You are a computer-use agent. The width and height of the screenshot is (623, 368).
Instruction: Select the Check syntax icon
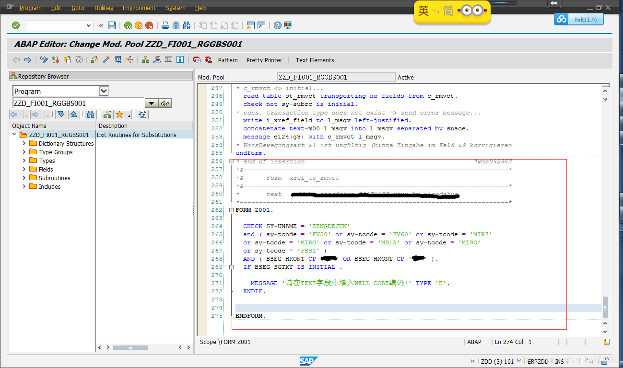(x=55, y=59)
